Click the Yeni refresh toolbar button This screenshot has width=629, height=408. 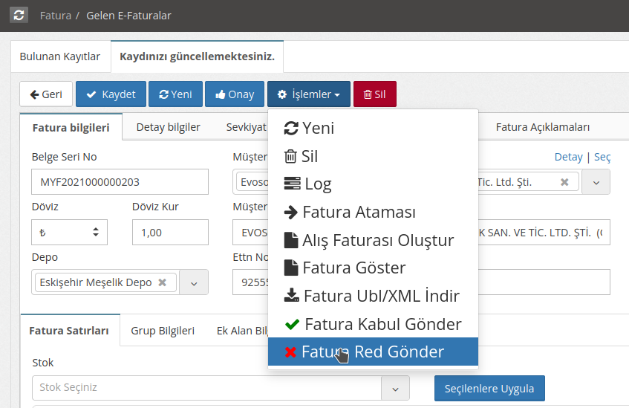coord(175,94)
